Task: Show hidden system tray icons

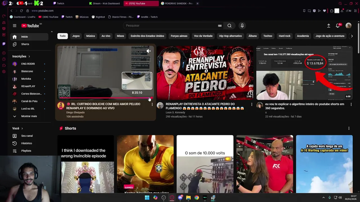Action: [323, 198]
